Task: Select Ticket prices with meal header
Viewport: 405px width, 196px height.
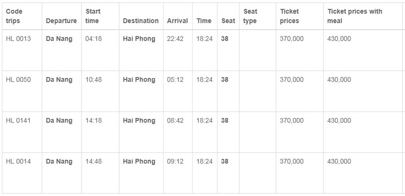Action: [x=355, y=16]
